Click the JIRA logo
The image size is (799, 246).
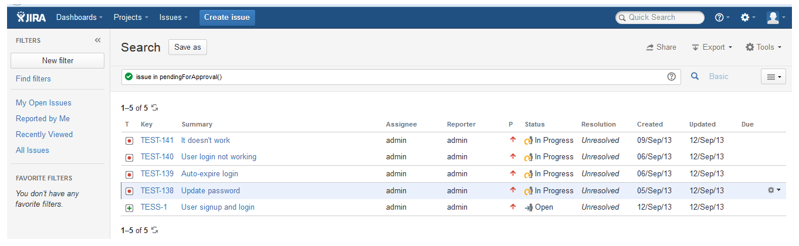coord(31,18)
